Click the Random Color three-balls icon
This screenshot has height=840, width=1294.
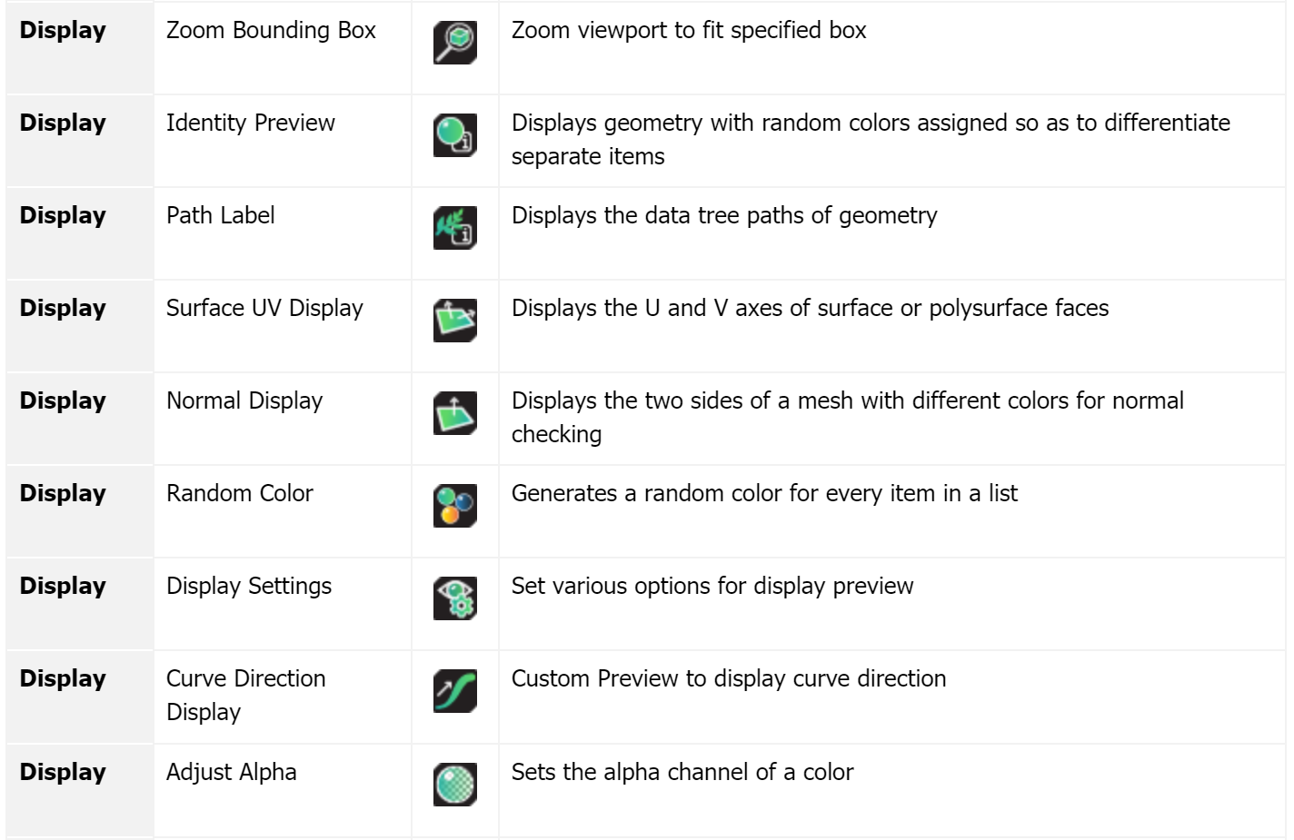[455, 506]
